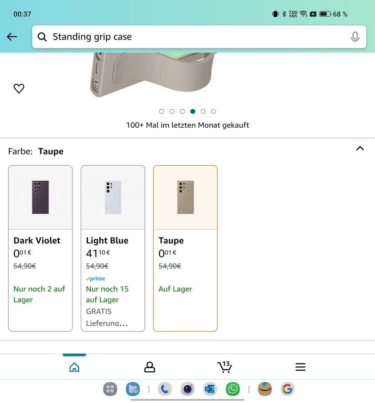Collapse the Farbe color section

[360, 149]
